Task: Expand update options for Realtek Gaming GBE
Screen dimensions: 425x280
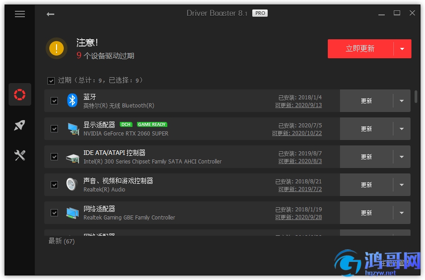Action: click(x=401, y=213)
